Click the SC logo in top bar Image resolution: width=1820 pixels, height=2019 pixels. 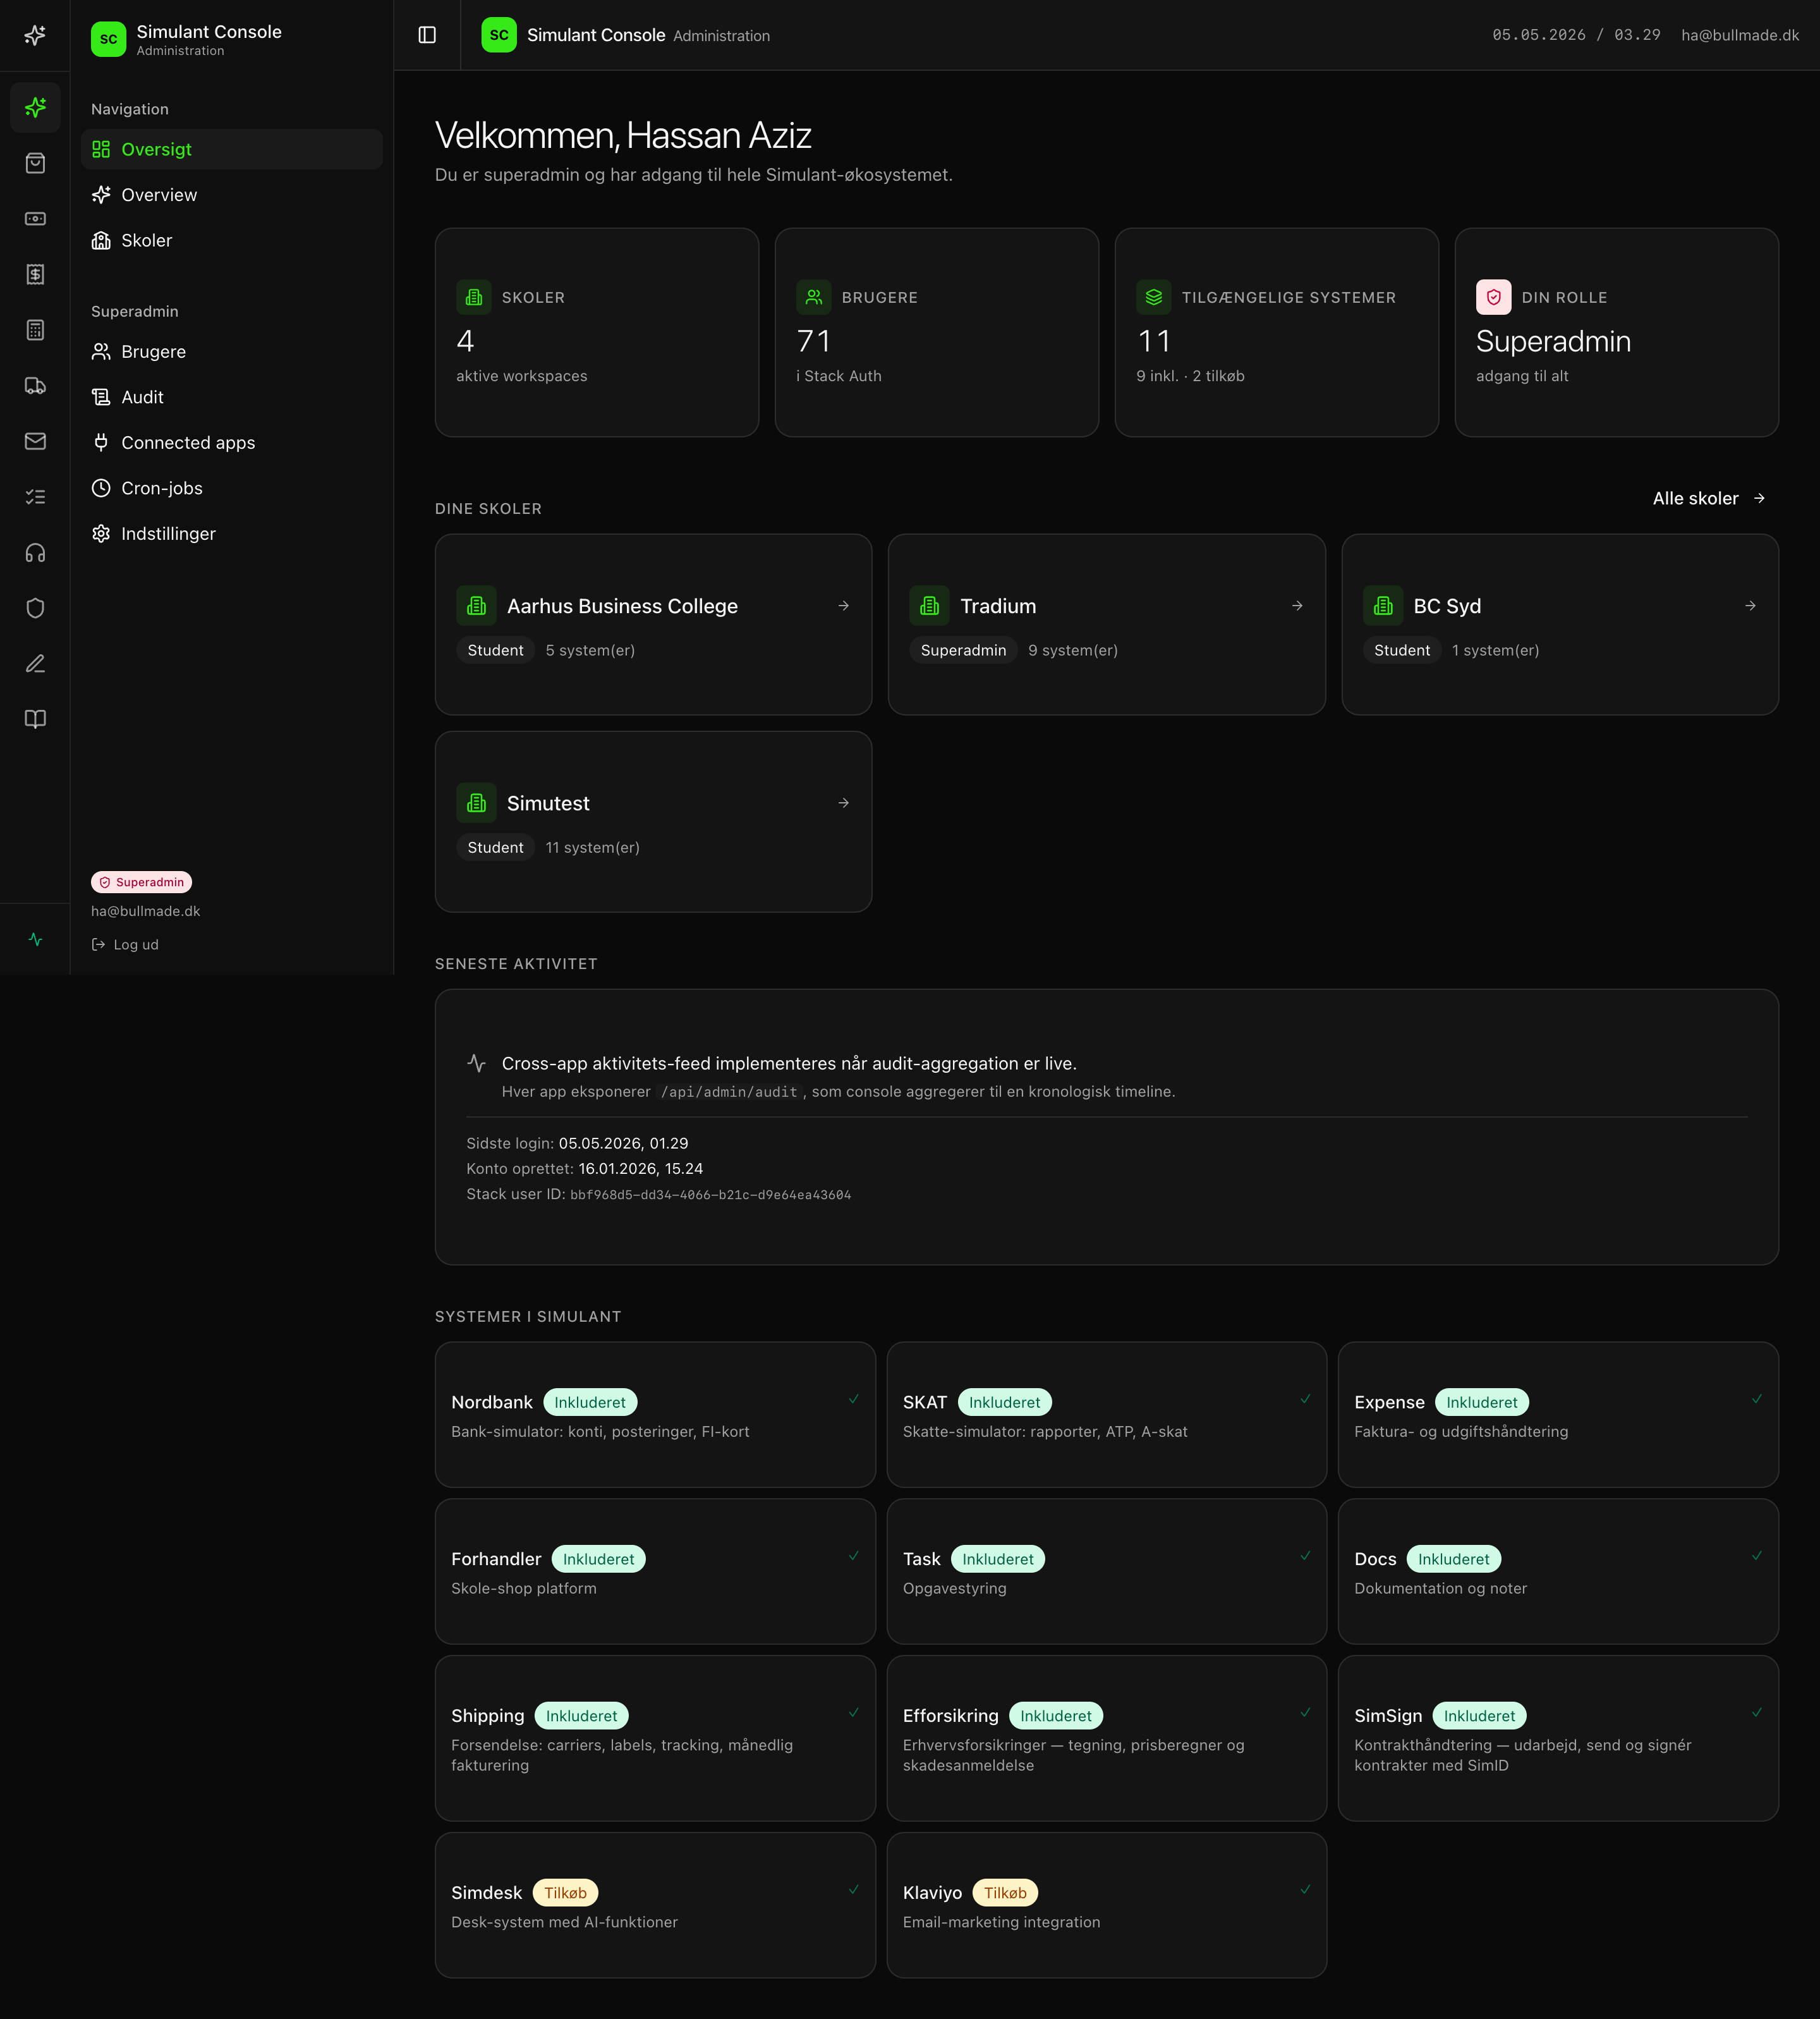click(x=499, y=35)
